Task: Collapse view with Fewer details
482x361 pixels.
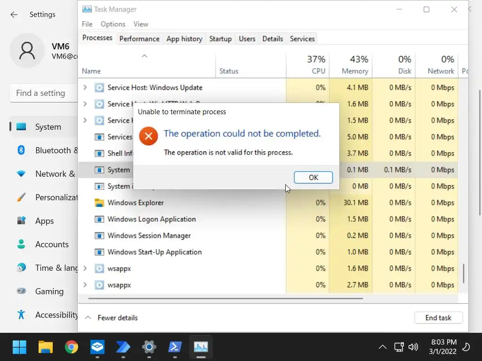Action: point(112,318)
